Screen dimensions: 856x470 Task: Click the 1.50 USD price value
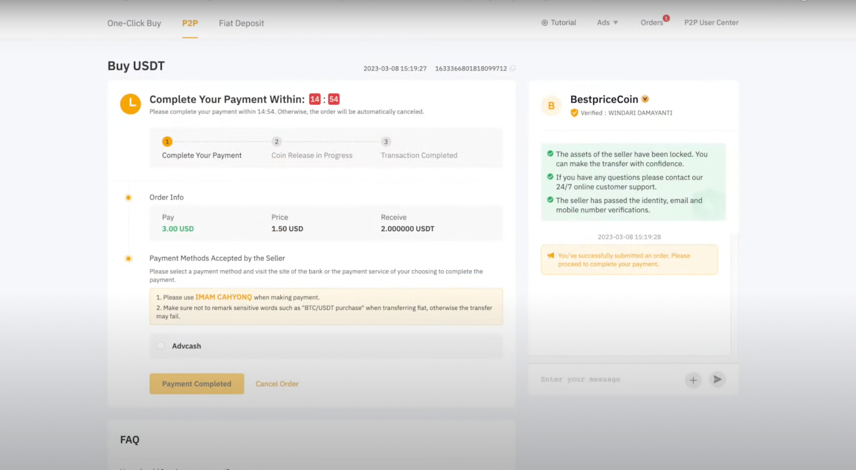(287, 229)
